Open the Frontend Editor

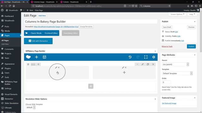pyautogui.click(x=51, y=33)
